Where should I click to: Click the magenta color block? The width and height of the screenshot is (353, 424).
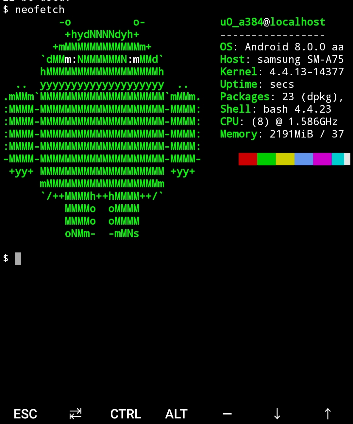[322, 159]
